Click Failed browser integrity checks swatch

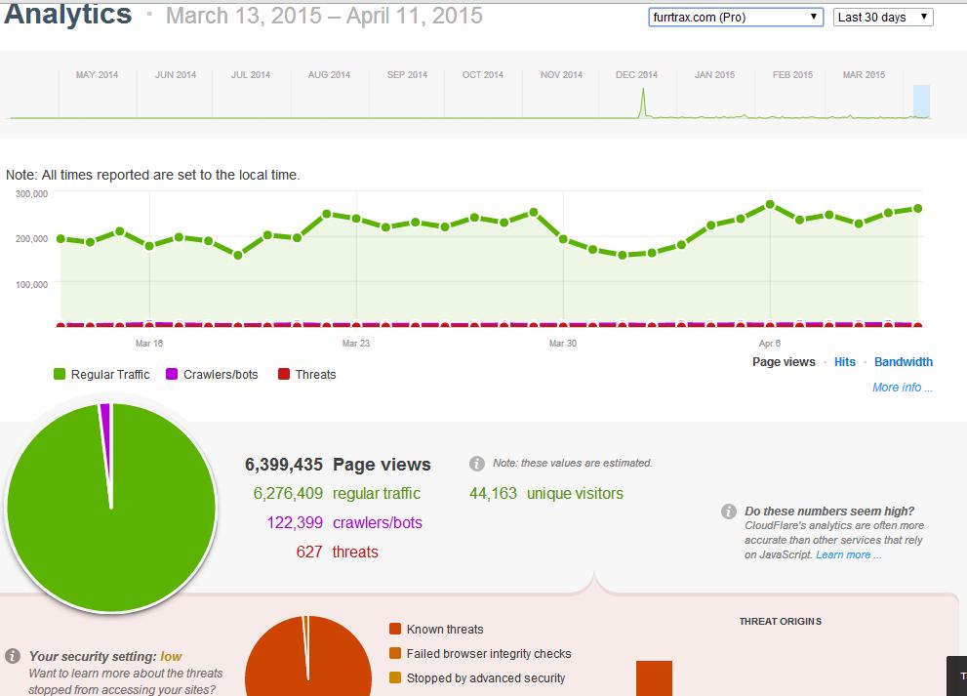(x=395, y=654)
